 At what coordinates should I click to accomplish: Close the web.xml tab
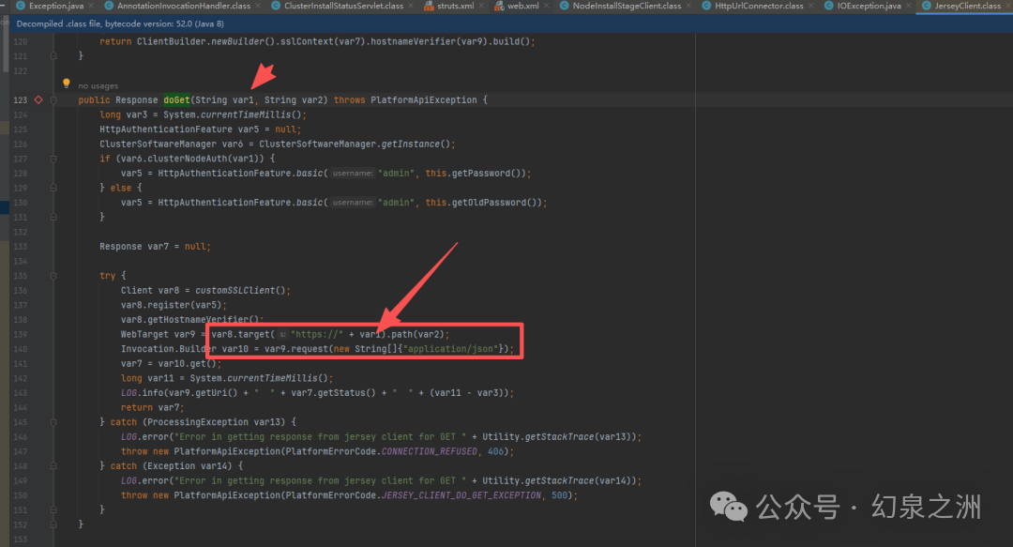[546, 6]
